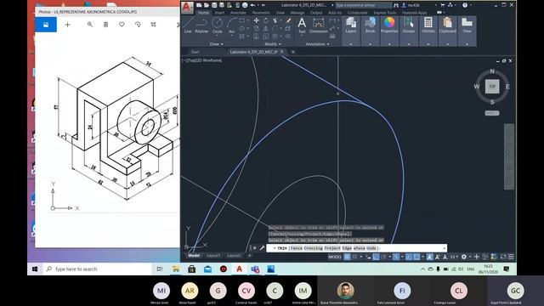The image size is (544, 306).
Task: Switch to the Start file tab
Action: pyautogui.click(x=195, y=52)
